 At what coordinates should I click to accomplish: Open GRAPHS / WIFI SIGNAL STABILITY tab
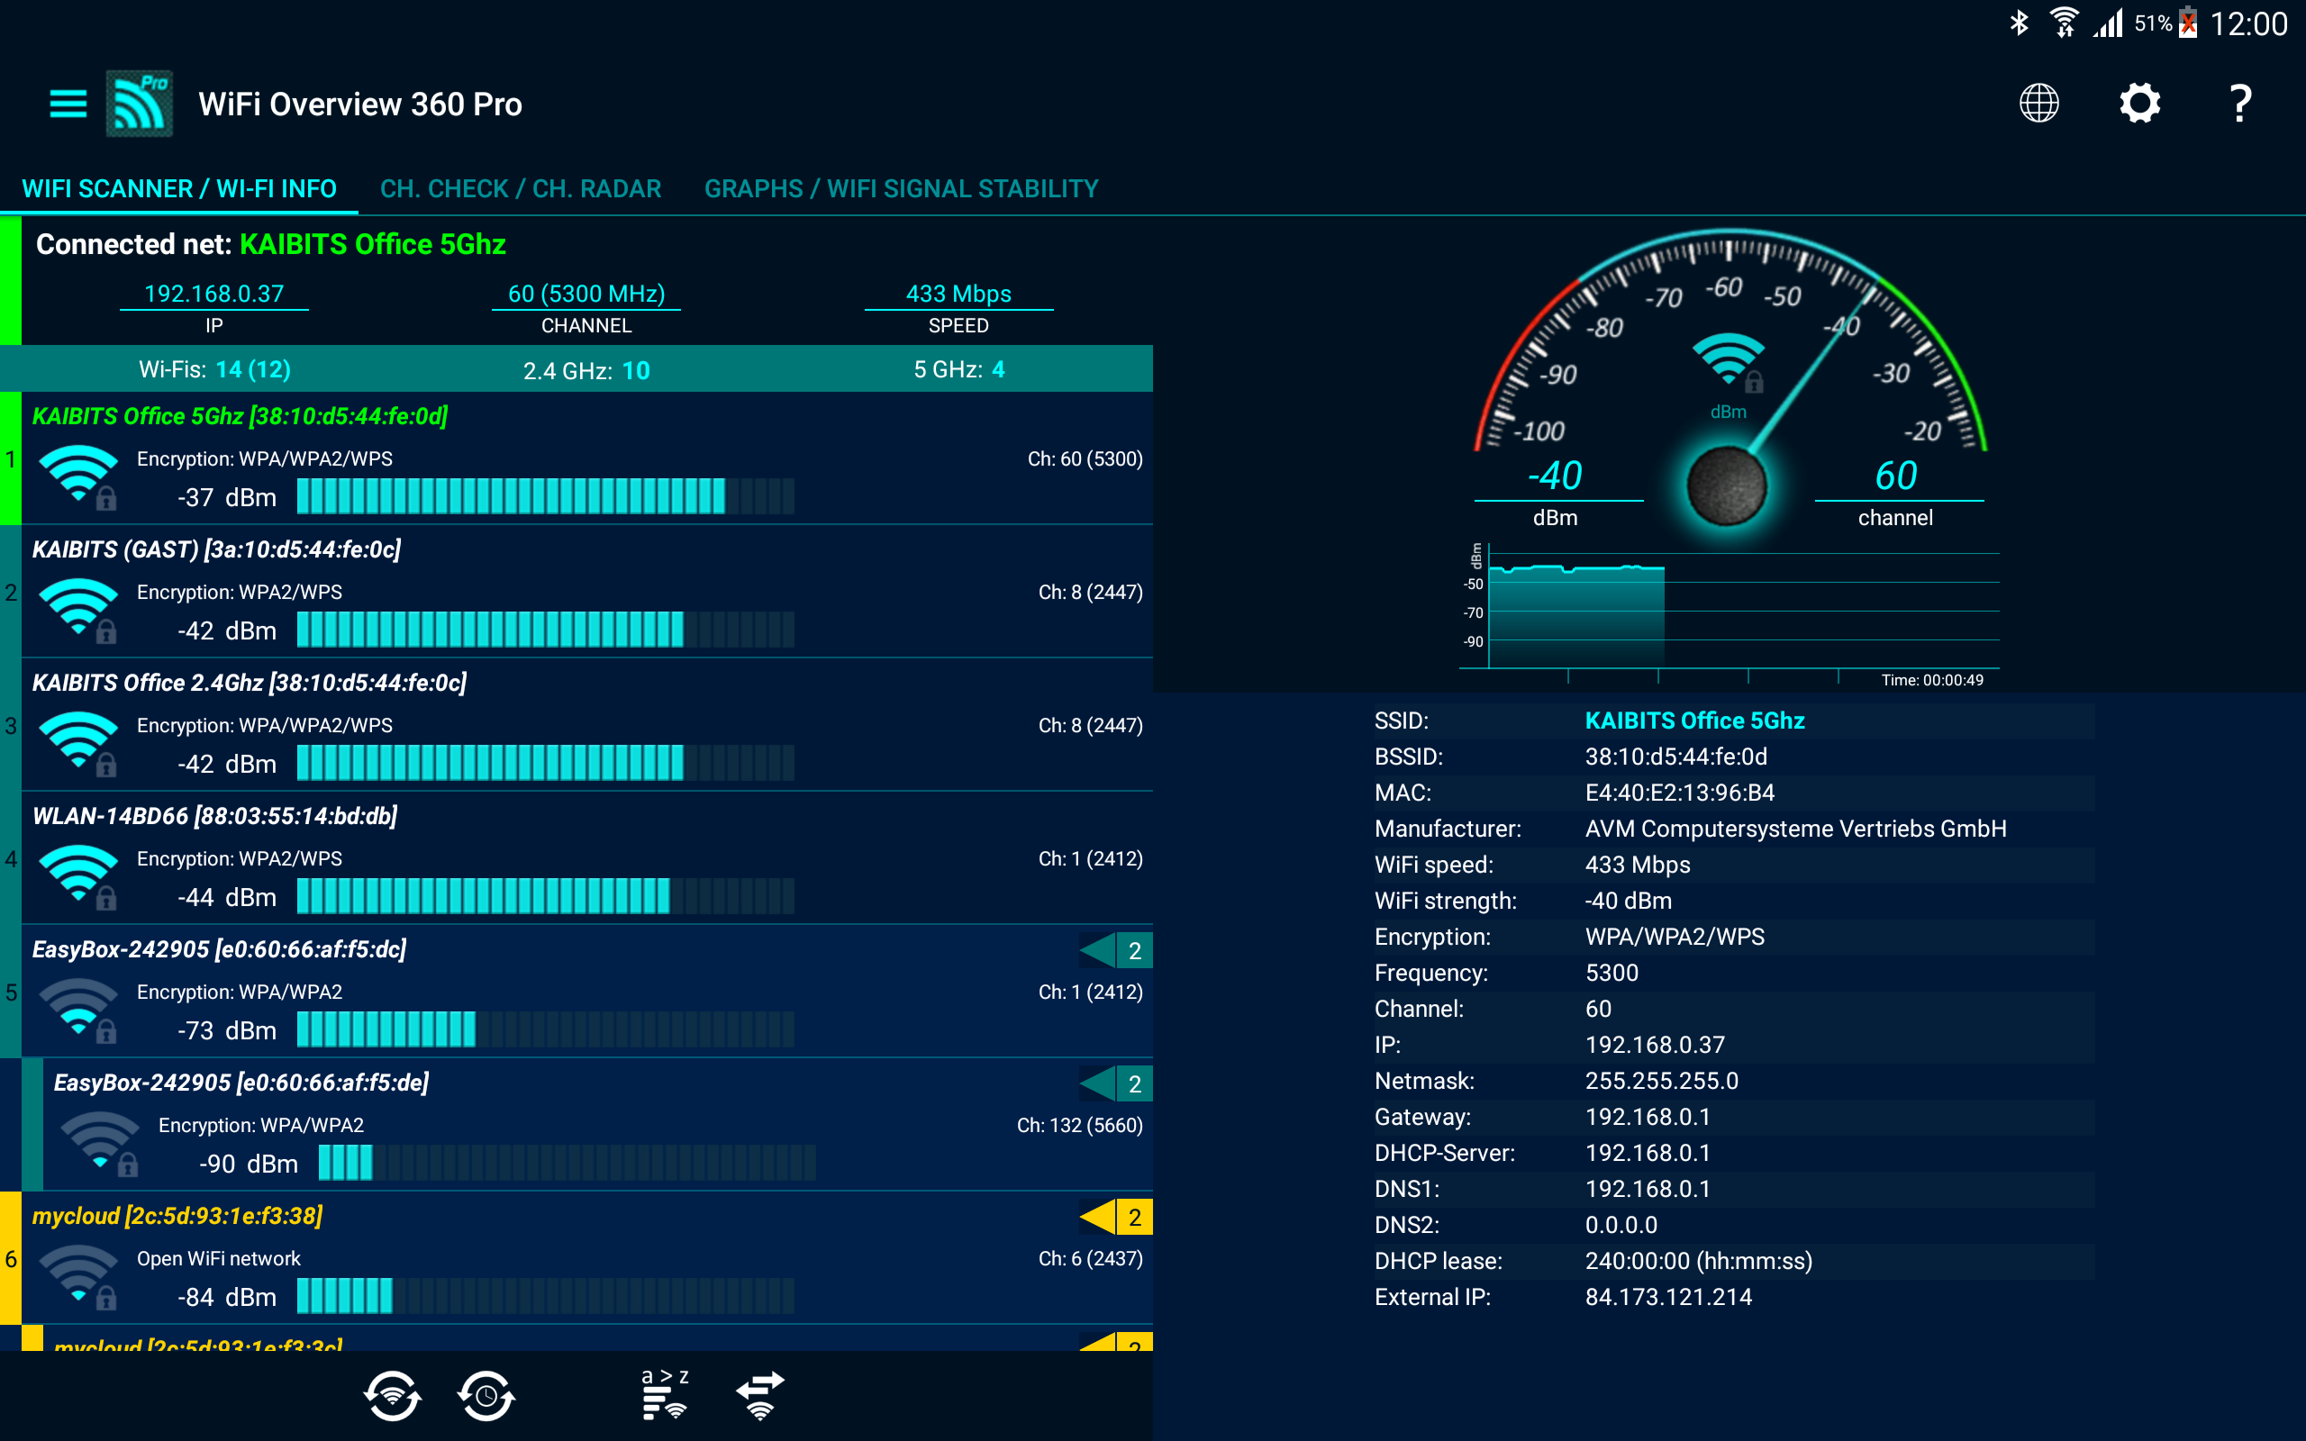(902, 189)
